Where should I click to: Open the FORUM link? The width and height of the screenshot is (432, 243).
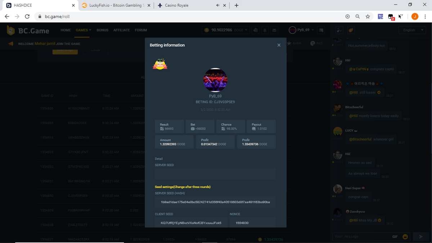coord(141,30)
